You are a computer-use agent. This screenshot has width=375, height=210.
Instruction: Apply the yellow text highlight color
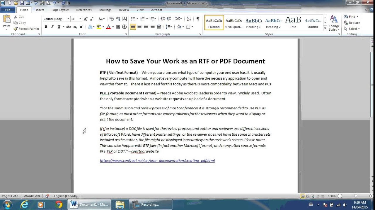[99, 27]
